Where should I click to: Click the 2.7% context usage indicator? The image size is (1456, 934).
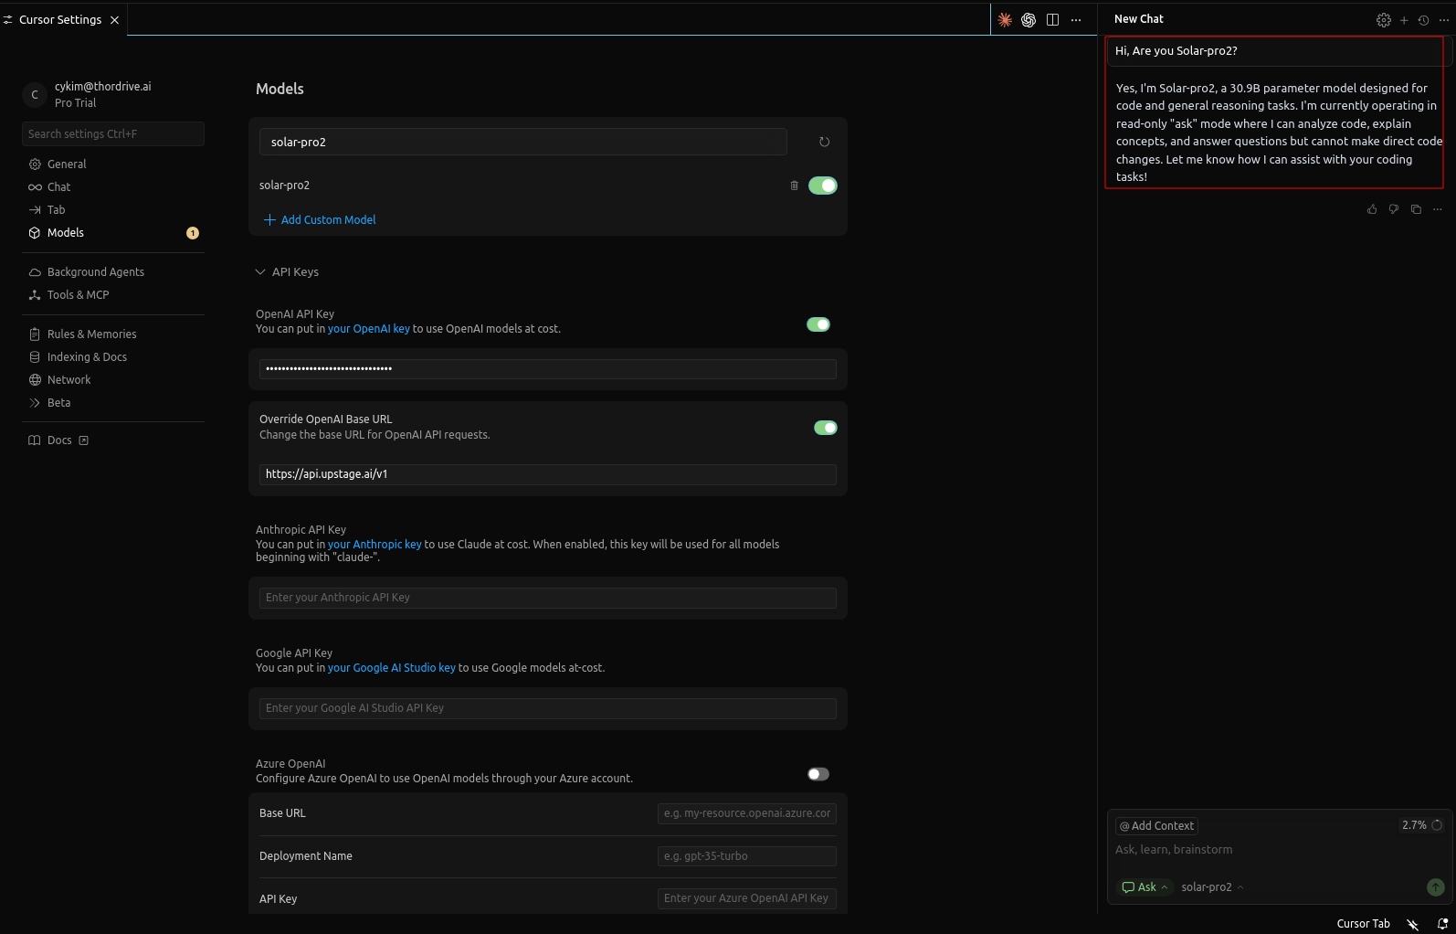point(1422,825)
